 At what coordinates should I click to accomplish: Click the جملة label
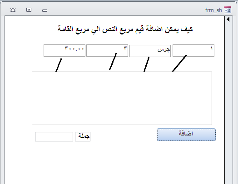83,136
